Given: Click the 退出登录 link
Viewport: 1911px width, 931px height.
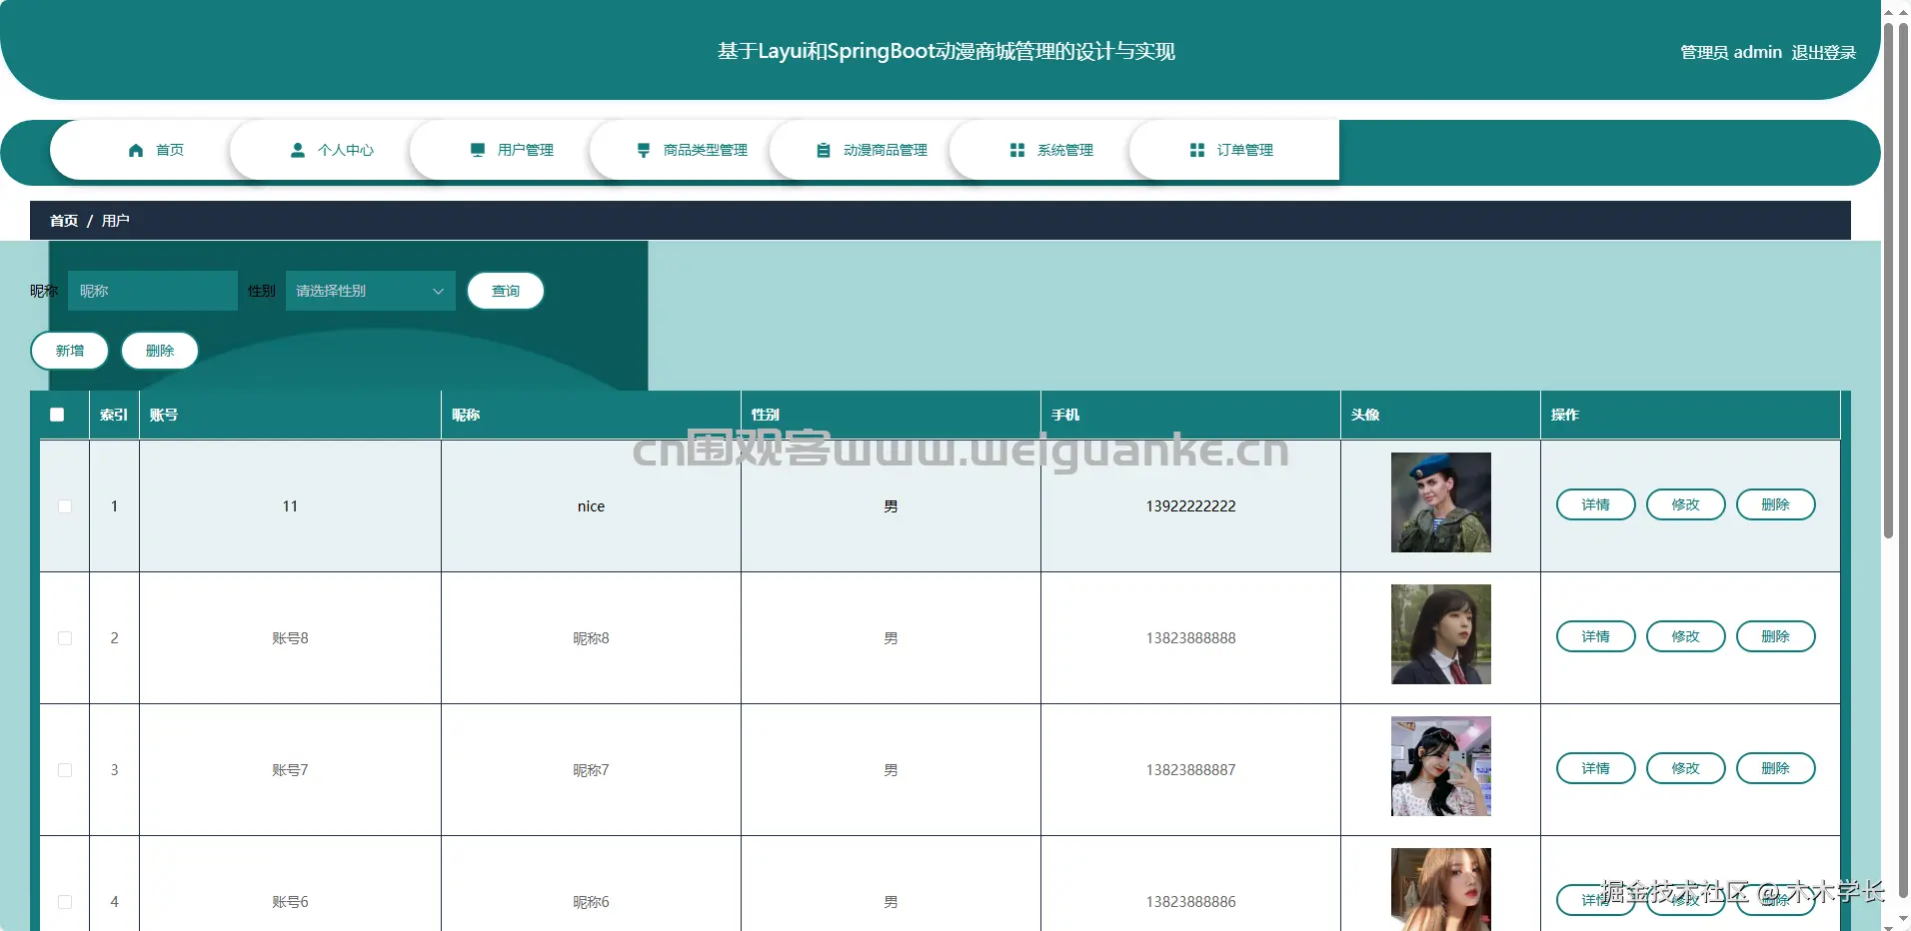Looking at the screenshot, I should tap(1823, 52).
